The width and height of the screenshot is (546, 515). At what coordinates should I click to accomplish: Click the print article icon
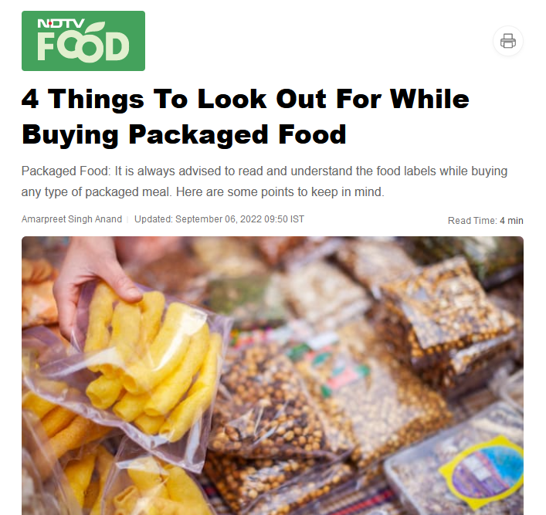point(507,41)
